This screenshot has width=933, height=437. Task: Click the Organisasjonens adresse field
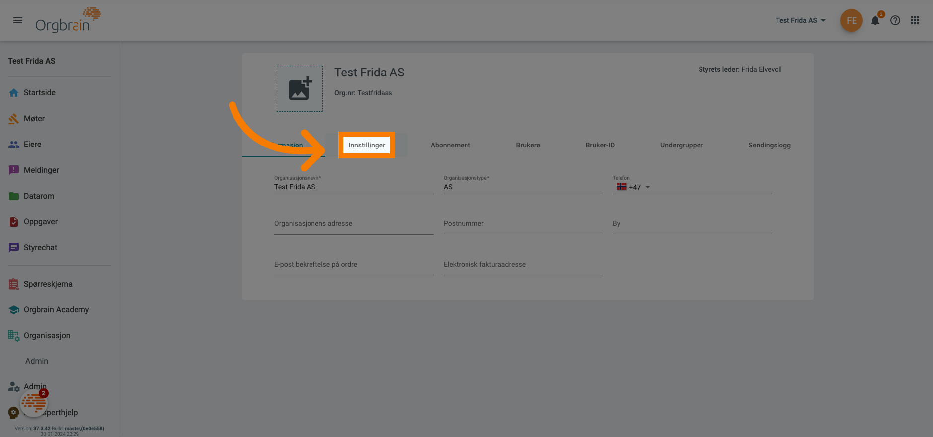(354, 224)
